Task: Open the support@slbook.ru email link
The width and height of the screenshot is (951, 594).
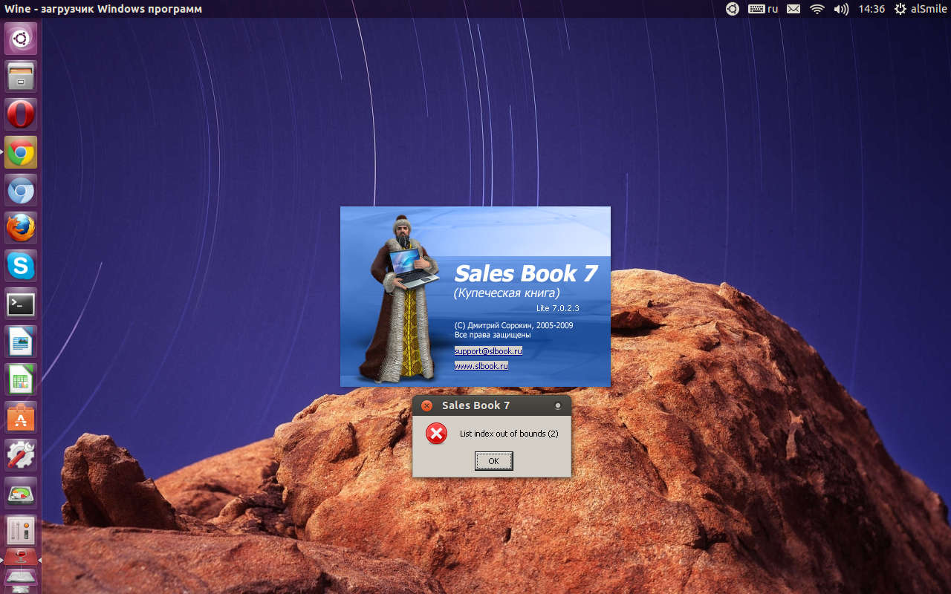Action: pos(488,350)
